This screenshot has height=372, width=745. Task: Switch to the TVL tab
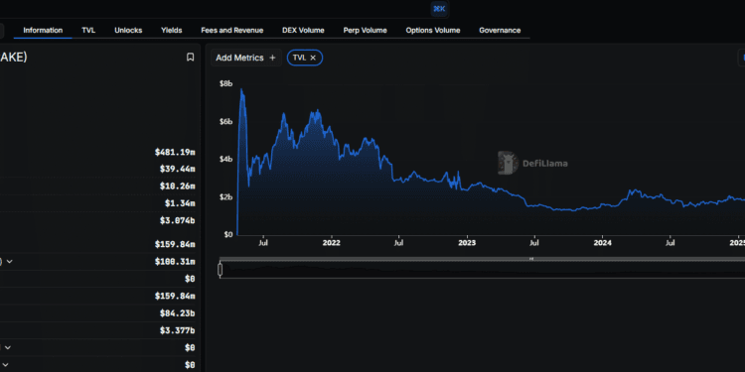pos(88,31)
